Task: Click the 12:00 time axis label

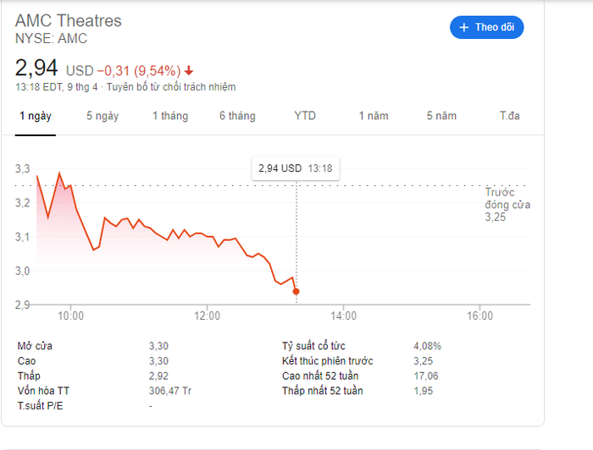Action: click(x=208, y=316)
